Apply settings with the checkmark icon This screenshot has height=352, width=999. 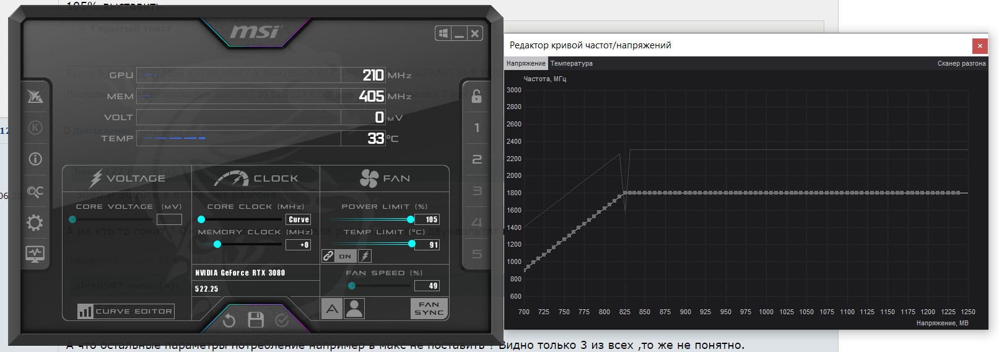(x=282, y=320)
